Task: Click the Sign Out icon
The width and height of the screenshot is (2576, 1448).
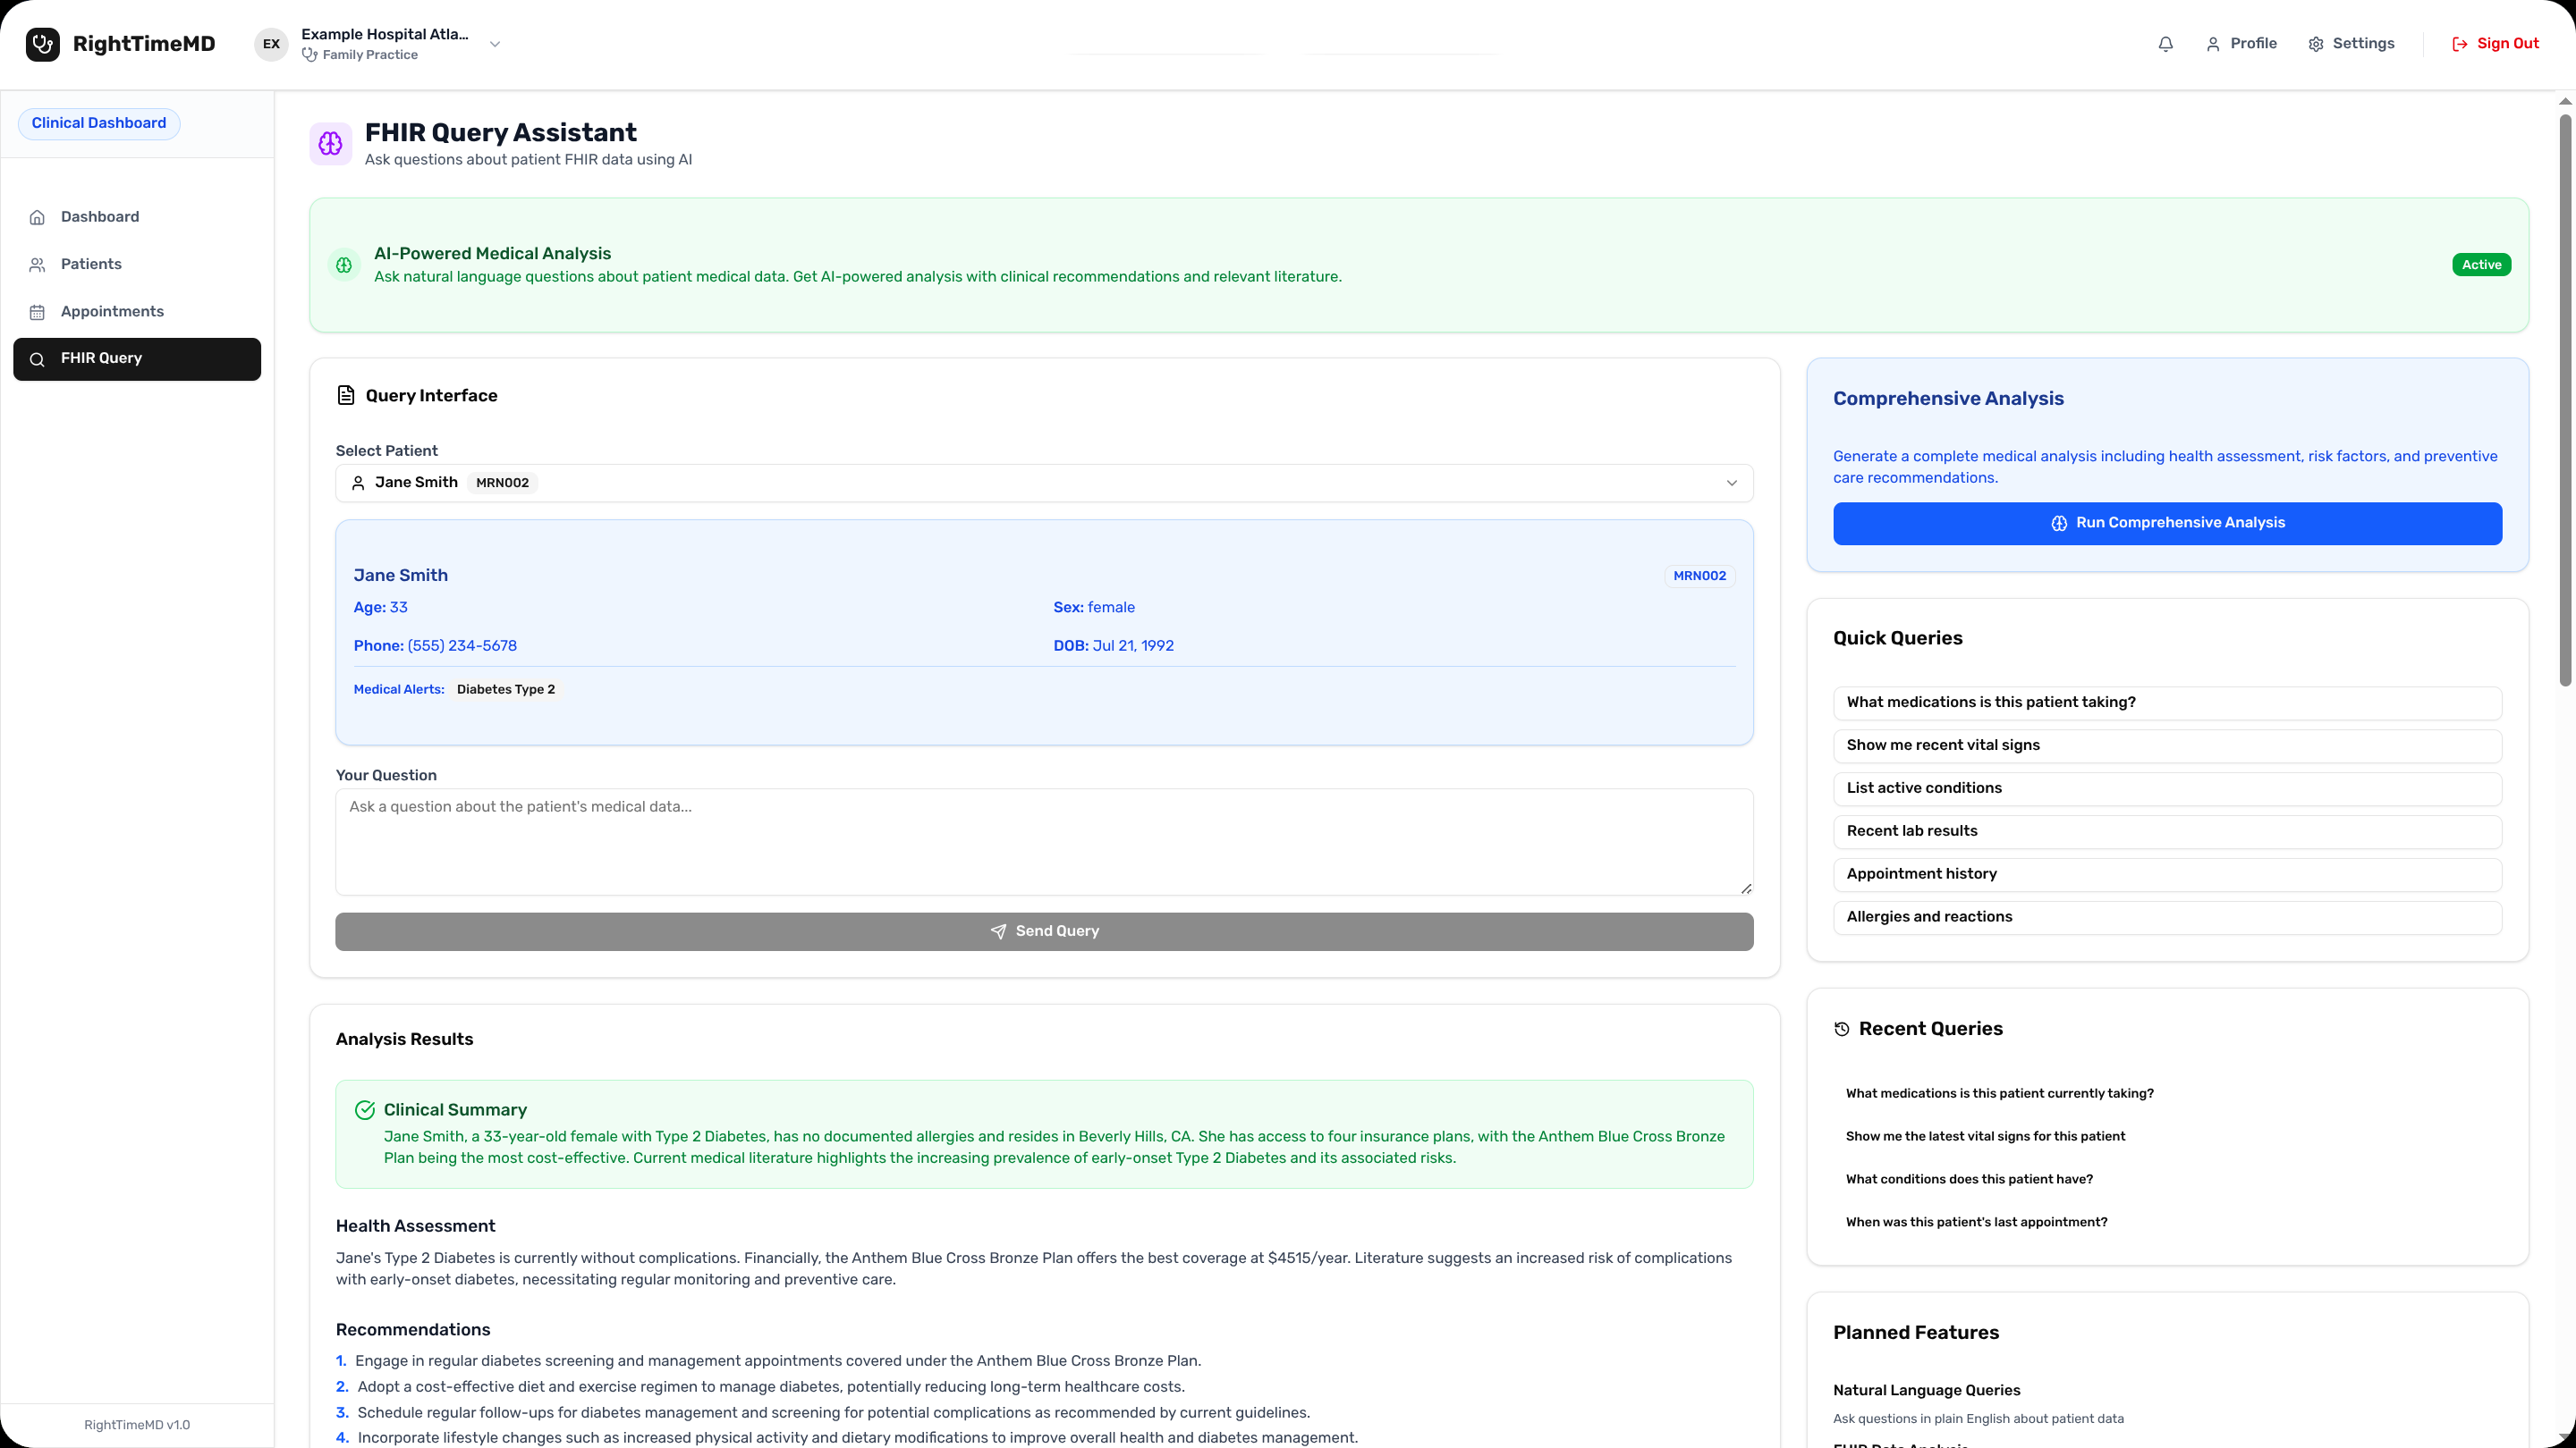Action: coord(2460,44)
